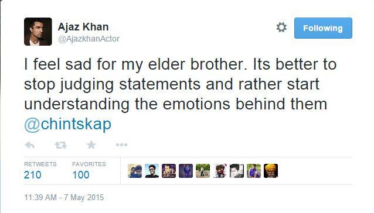Open the @chintskap mention link
Image resolution: width=374 pixels, height=213 pixels.
point(68,124)
